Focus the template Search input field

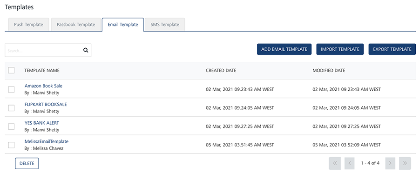pos(44,50)
